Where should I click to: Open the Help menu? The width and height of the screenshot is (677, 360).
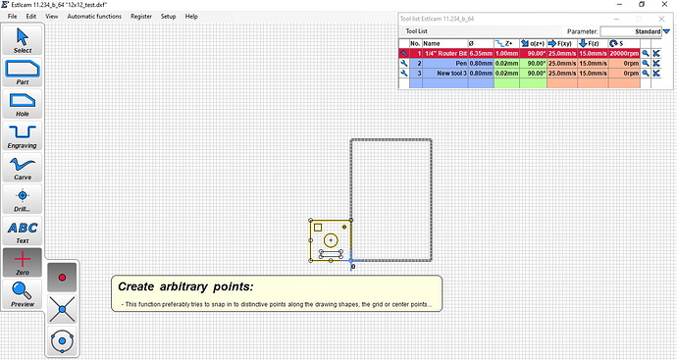pyautogui.click(x=191, y=17)
